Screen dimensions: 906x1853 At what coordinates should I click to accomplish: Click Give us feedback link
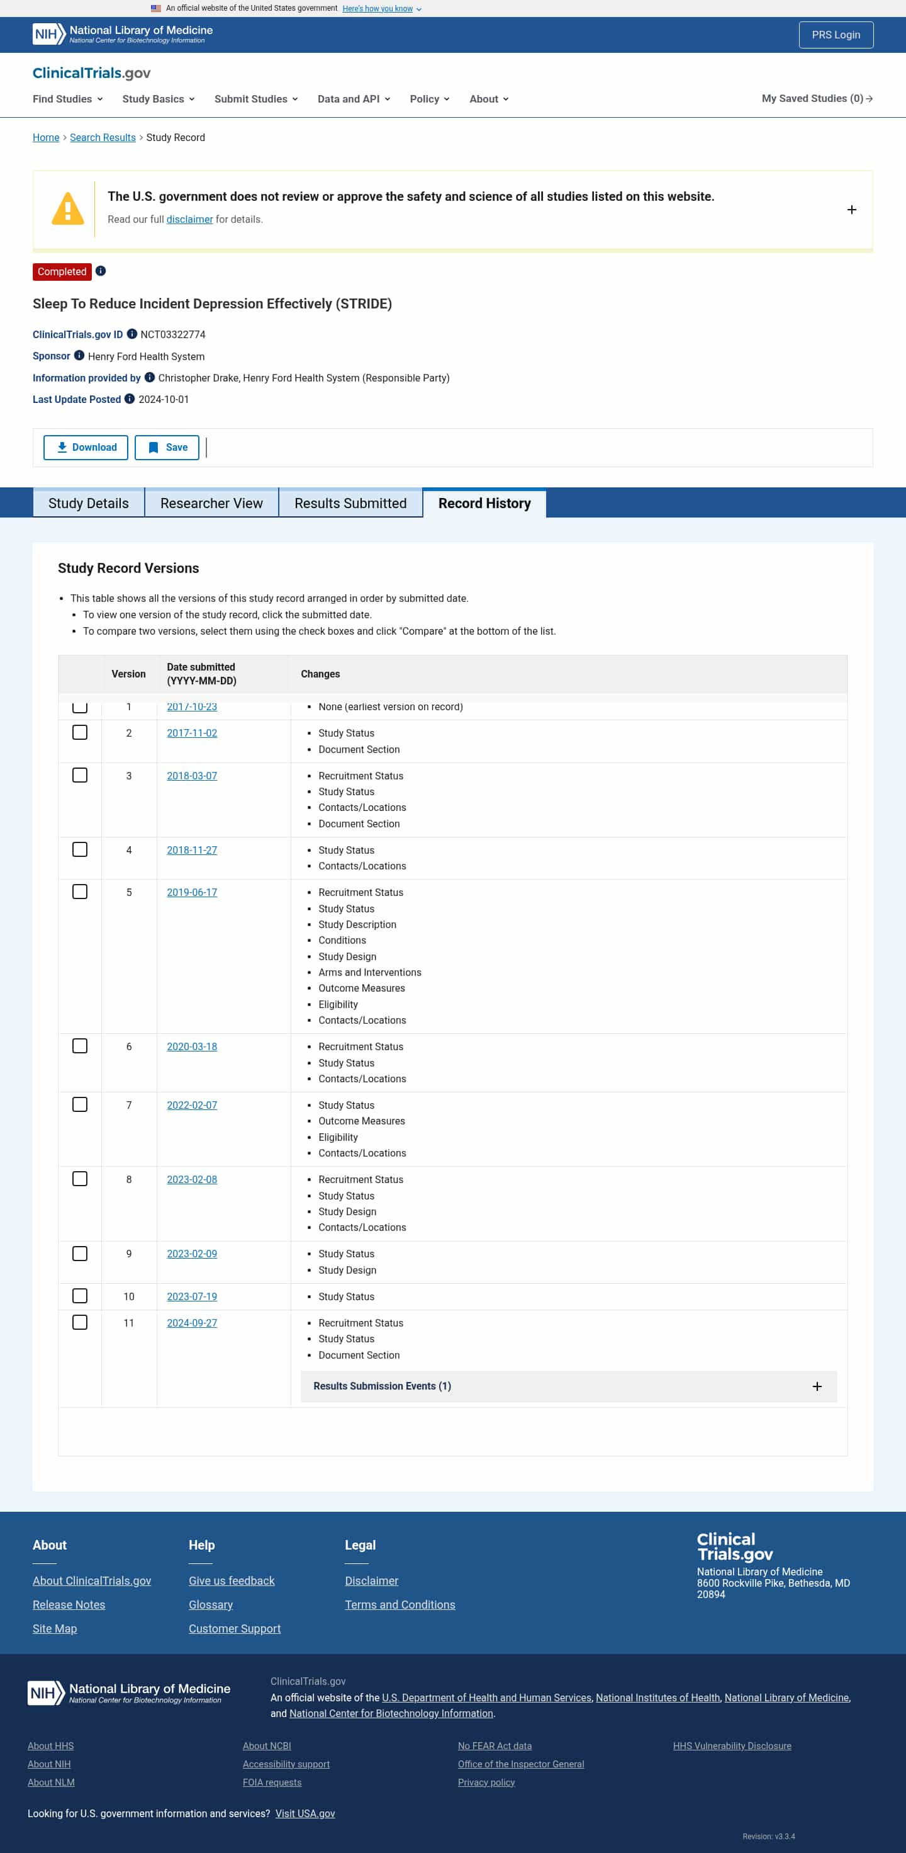pos(232,1580)
